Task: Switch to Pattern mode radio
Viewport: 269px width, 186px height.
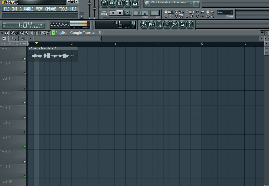Action: pos(107,12)
